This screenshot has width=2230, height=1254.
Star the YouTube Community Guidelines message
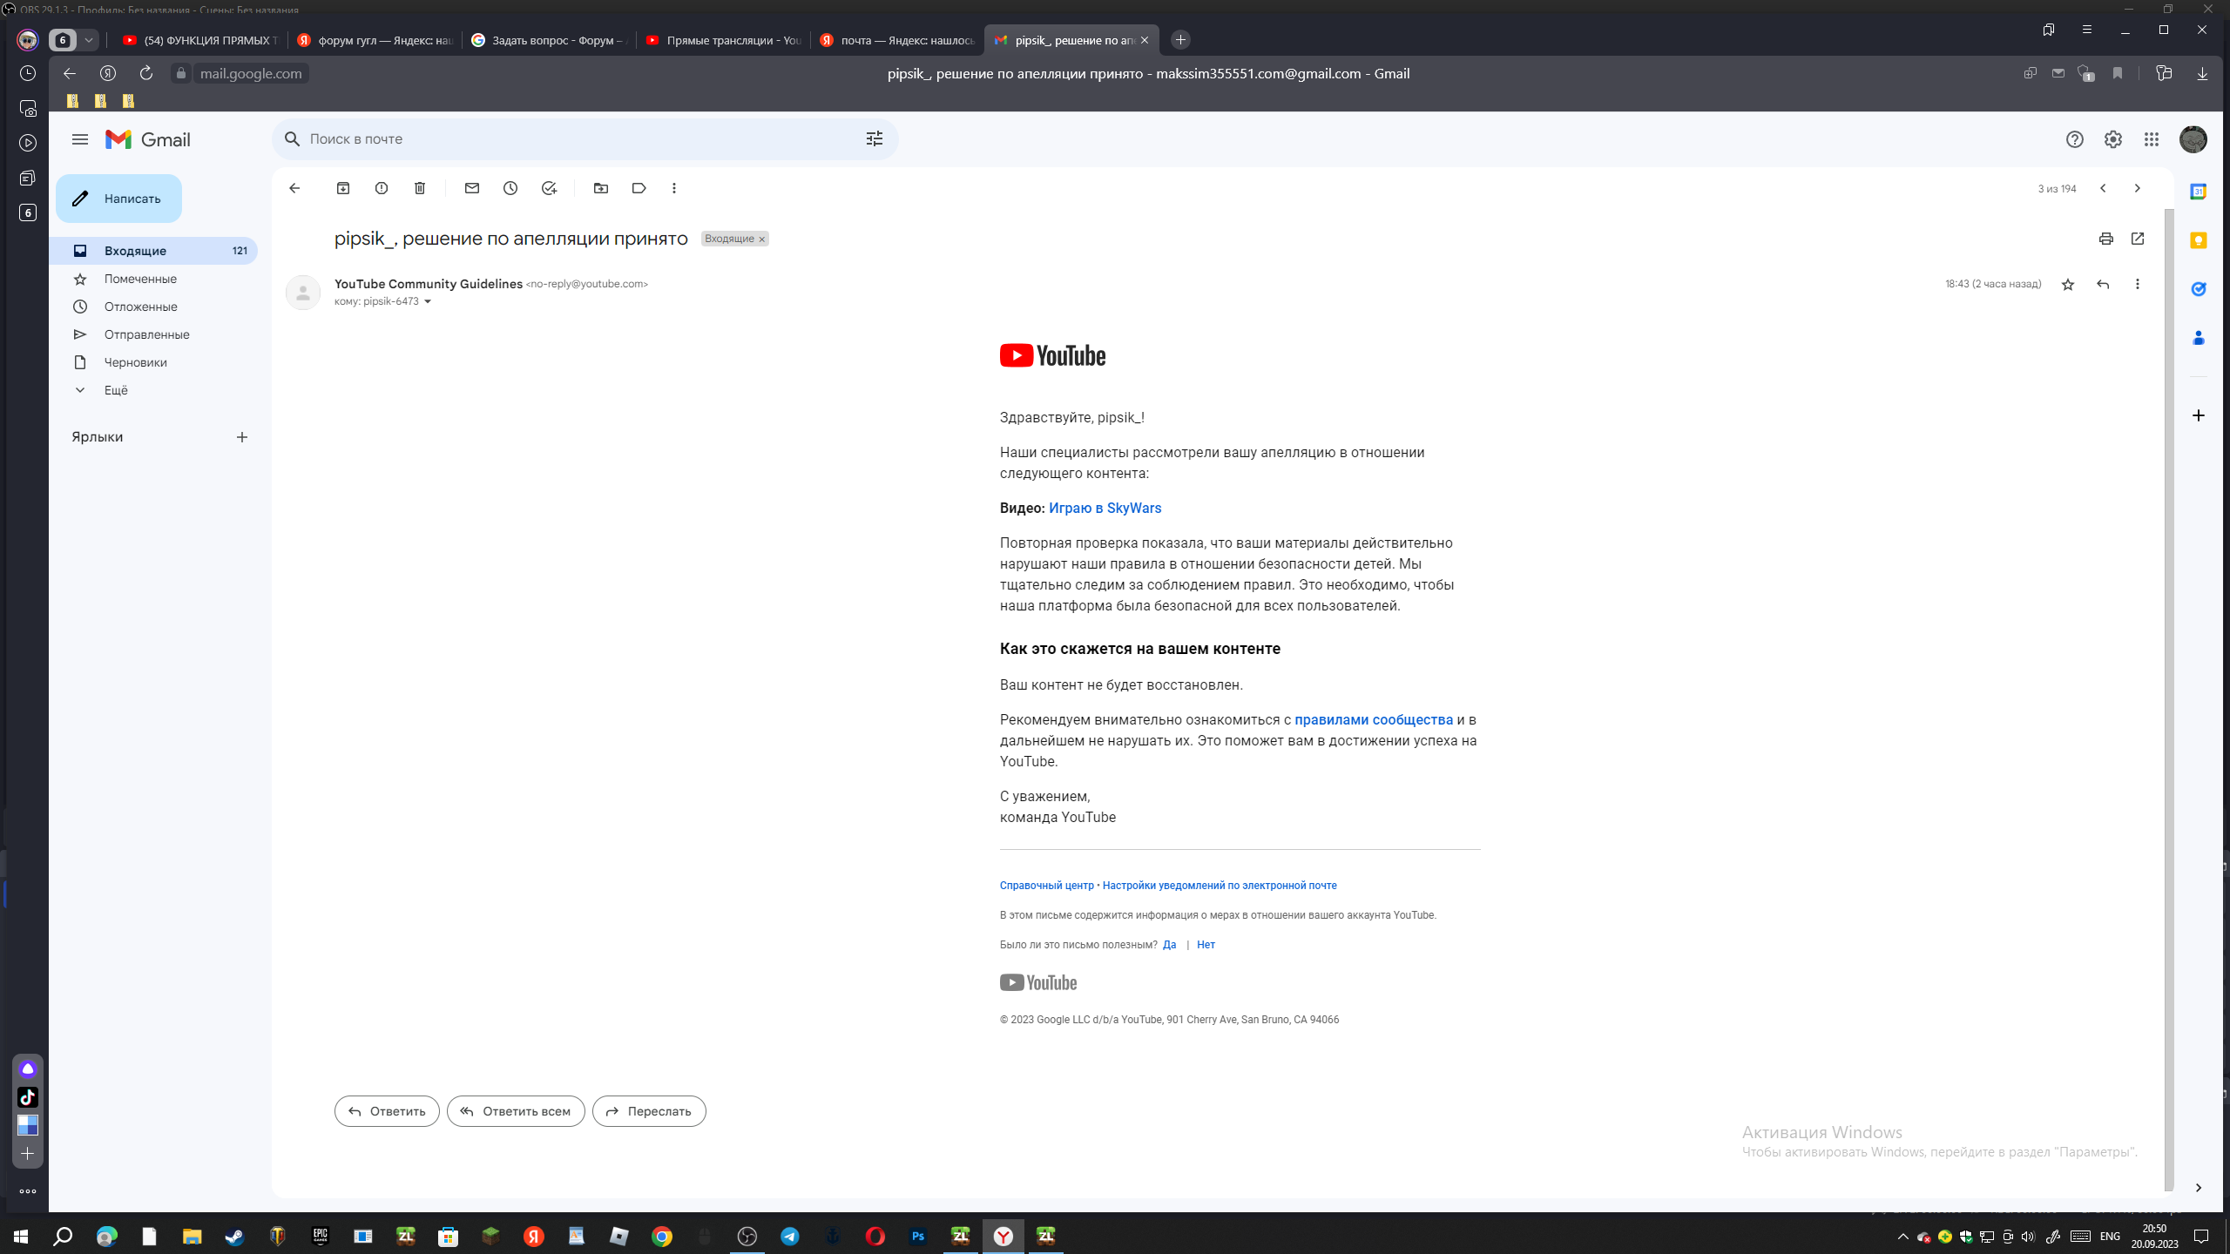pyautogui.click(x=2068, y=285)
